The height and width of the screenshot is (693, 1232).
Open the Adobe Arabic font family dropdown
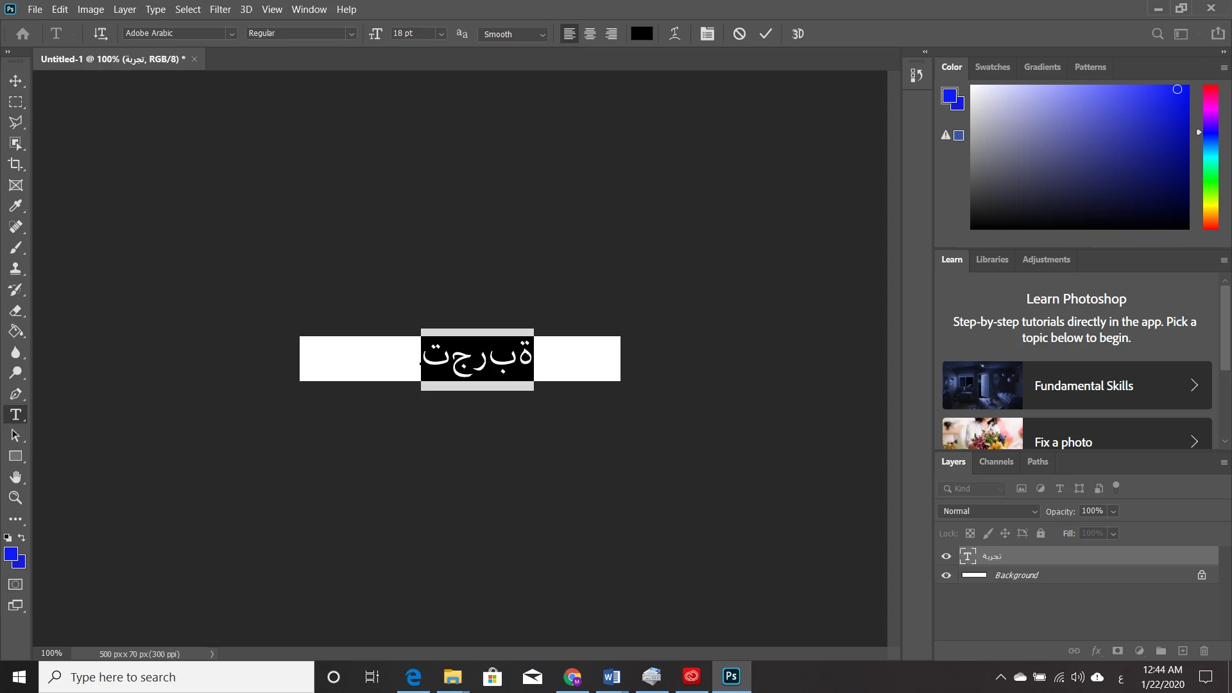tap(231, 34)
